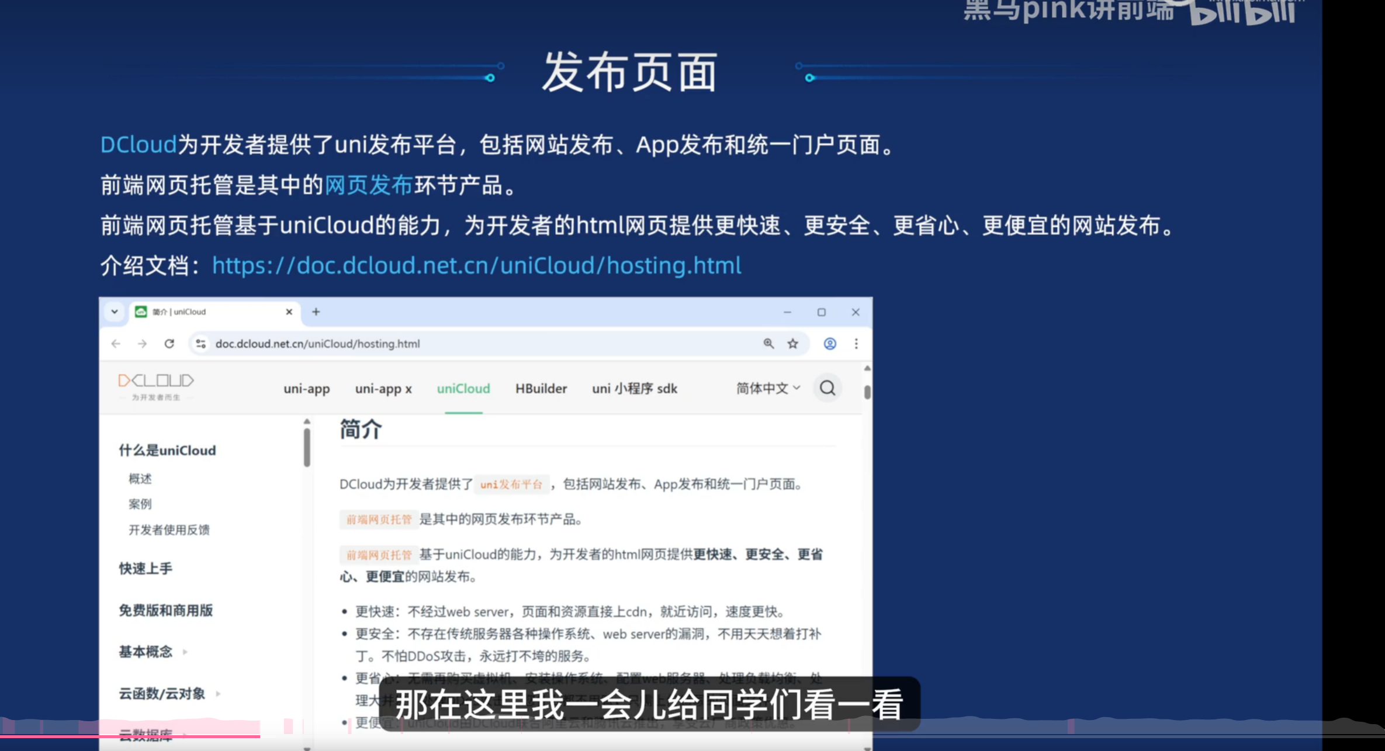Click the sidebar scroll up arrow
Viewport: 1385px width, 751px height.
pos(307,421)
